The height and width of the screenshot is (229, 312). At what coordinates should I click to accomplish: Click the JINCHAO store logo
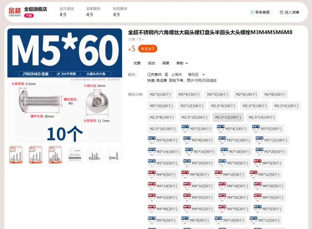(x=14, y=12)
